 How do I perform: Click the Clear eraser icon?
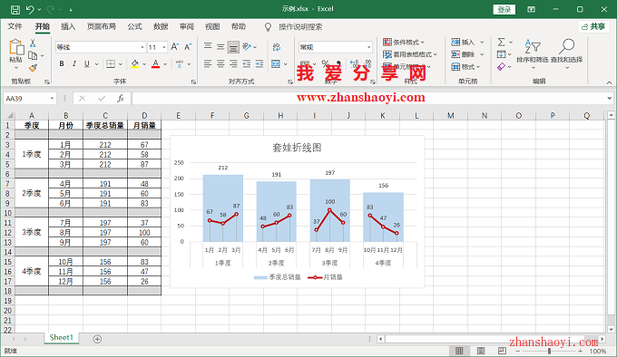coord(501,67)
